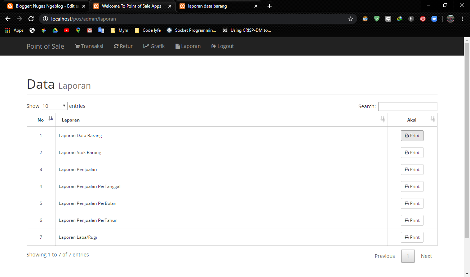Click the goggles-face extension icon
Viewport: 470px width, 277px height.
[365, 19]
